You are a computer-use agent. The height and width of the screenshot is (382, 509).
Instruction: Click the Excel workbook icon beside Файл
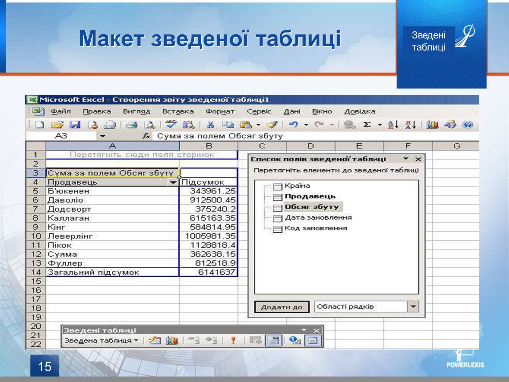point(38,111)
